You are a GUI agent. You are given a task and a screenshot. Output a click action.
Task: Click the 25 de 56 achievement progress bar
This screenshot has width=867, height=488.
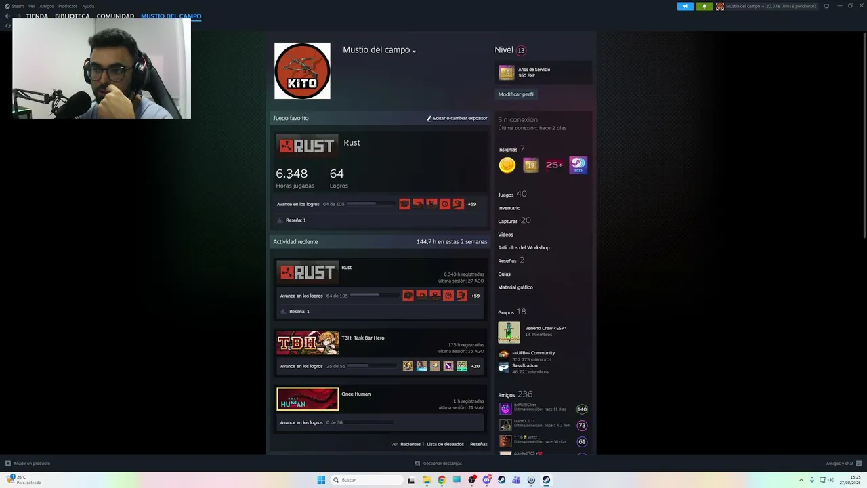(371, 366)
